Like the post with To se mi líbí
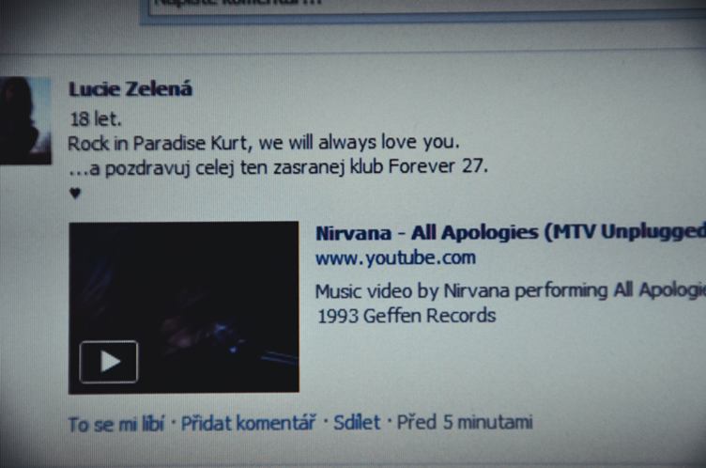 tap(116, 424)
